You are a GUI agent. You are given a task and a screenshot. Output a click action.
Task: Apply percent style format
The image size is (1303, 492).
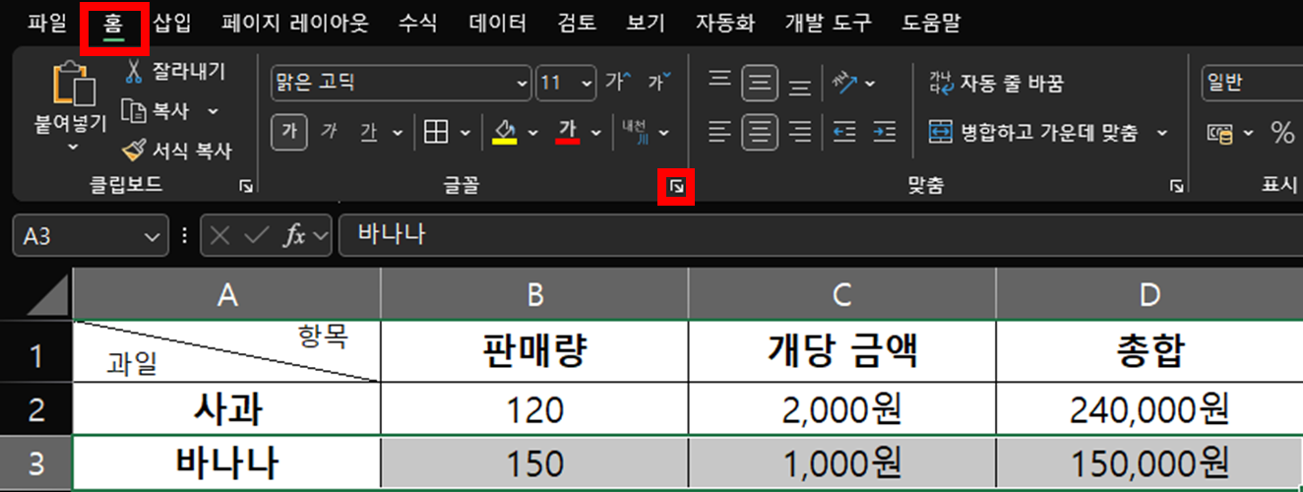(1282, 132)
